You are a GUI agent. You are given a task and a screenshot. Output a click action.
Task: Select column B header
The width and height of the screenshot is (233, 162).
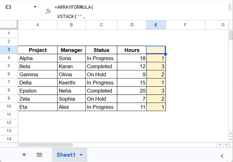point(71,25)
